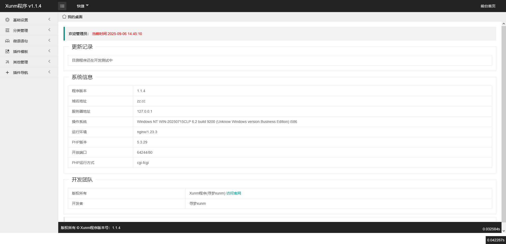
Task: Click the grid icon beside 插件模板
Action: 7,51
